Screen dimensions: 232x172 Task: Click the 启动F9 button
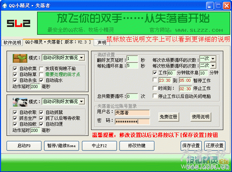(x=24, y=146)
